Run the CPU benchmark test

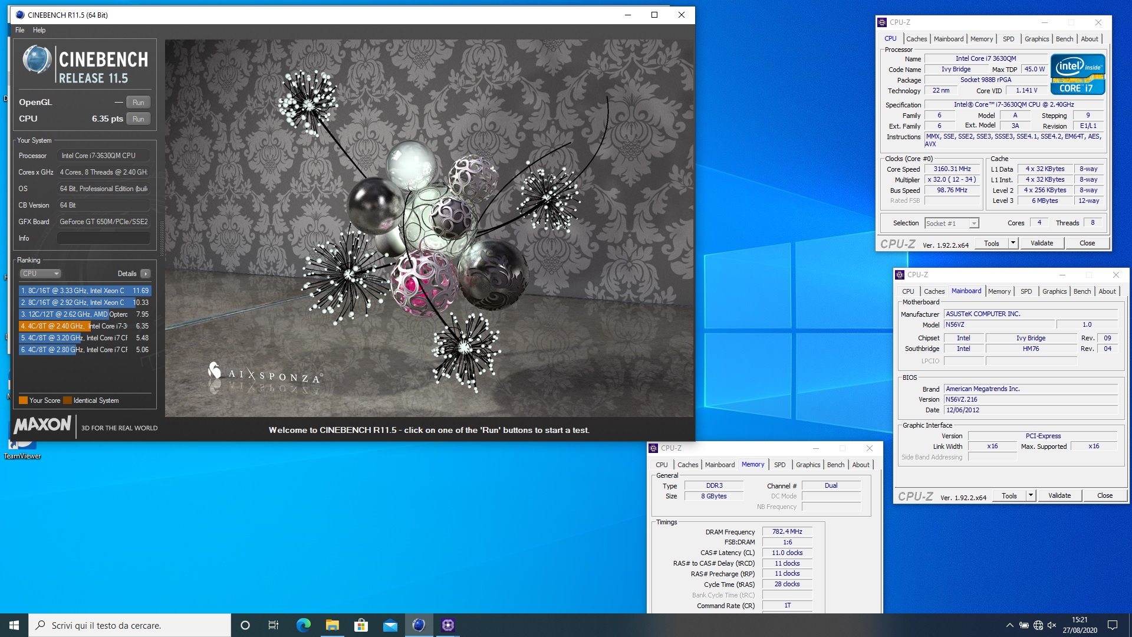coord(138,119)
